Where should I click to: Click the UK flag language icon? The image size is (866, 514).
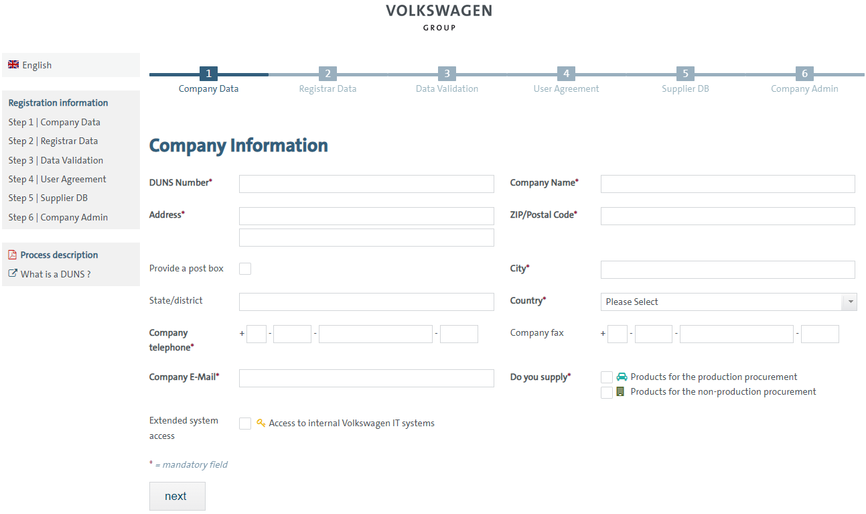(13, 64)
